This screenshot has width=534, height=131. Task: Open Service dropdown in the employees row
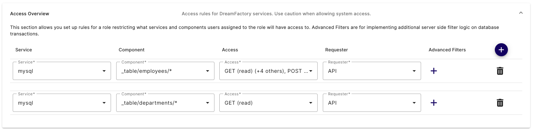click(62, 71)
